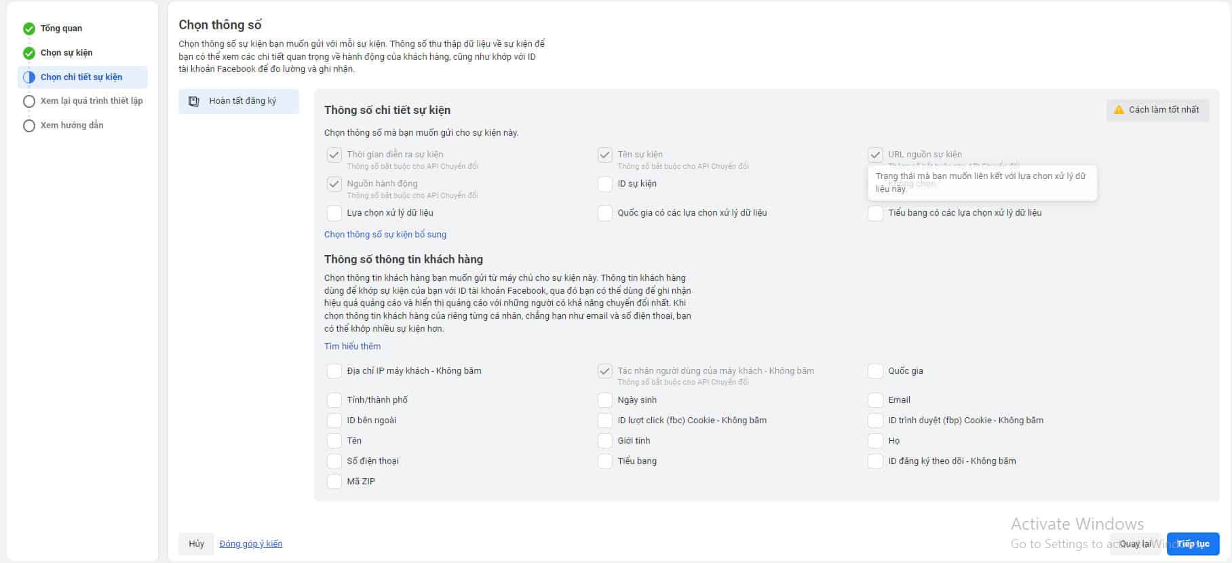Click the green checkmark icon beside Chọn sự kiện
The width and height of the screenshot is (1232, 563).
pos(29,53)
